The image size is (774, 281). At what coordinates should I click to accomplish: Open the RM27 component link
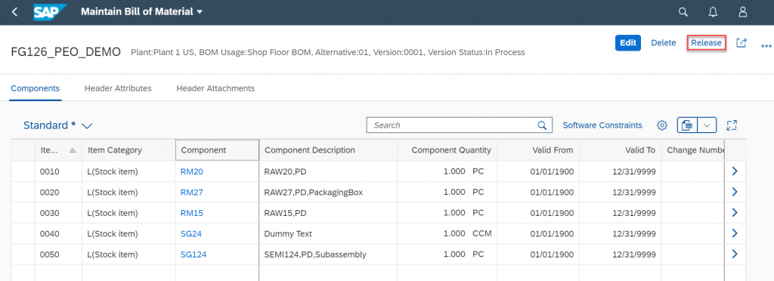(191, 193)
